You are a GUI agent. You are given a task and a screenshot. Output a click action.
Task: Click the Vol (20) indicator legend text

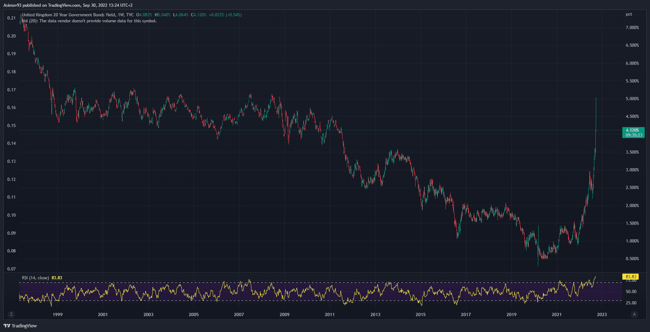89,21
